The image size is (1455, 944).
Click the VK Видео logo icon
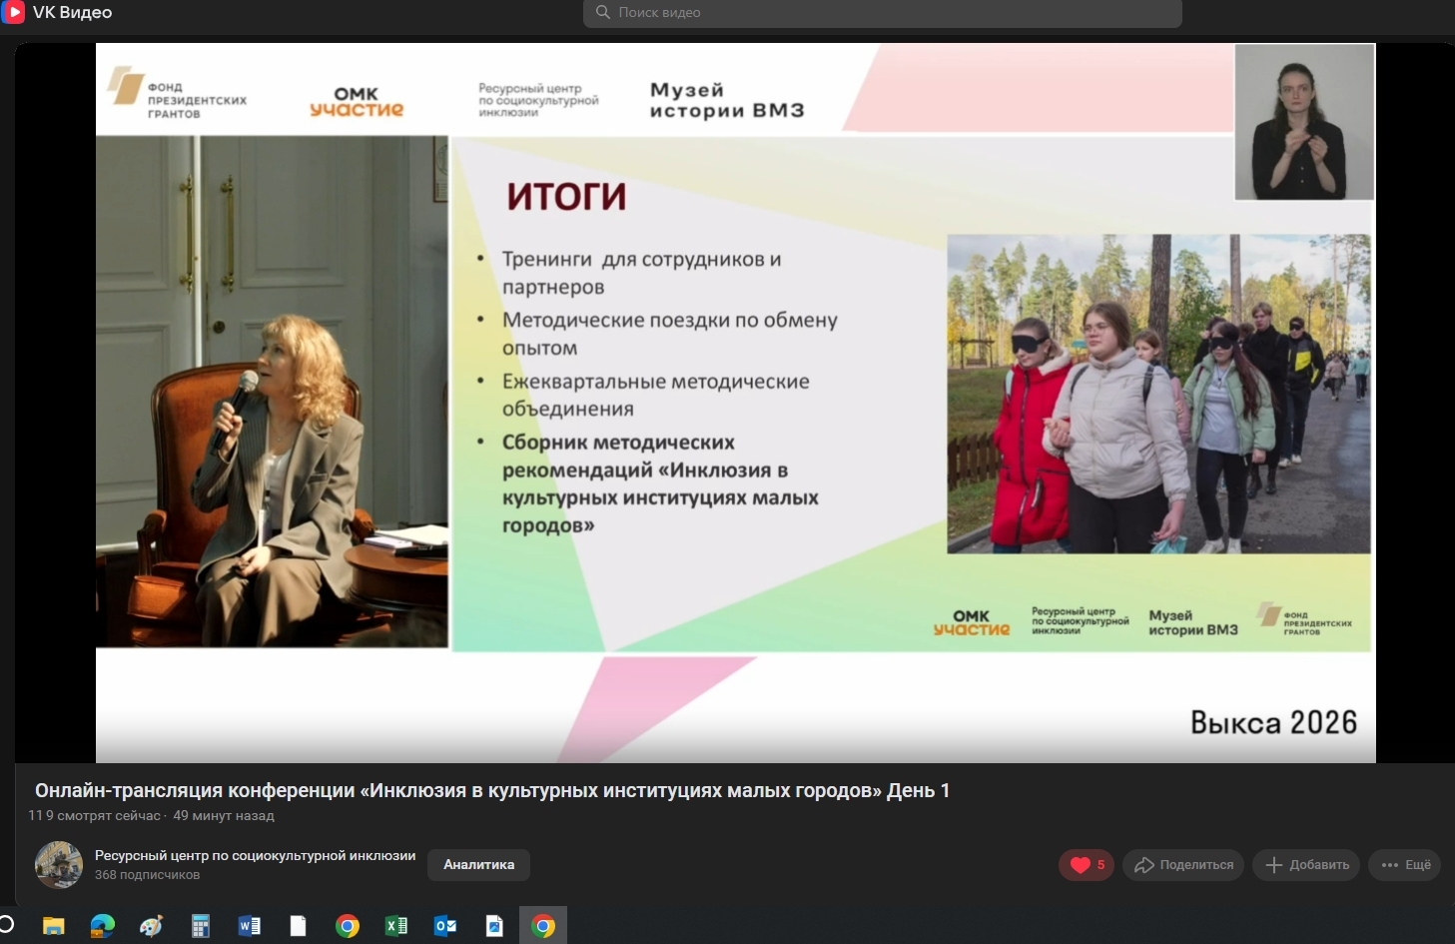click(x=13, y=12)
